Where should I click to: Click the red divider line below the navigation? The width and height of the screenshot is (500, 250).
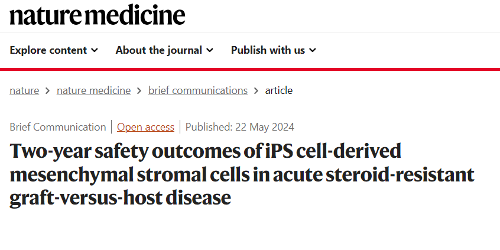tap(250, 69)
